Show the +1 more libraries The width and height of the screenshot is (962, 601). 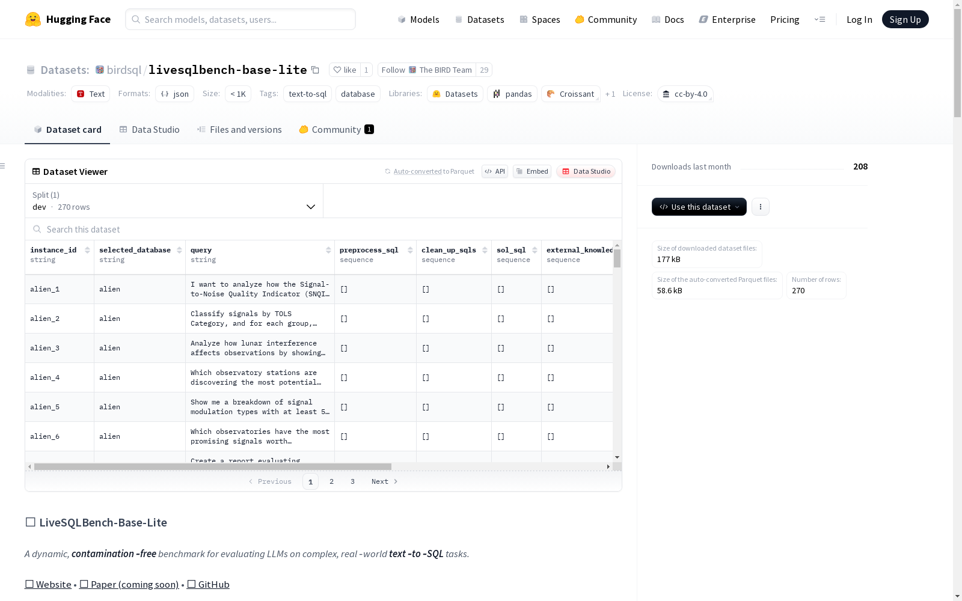pos(610,94)
